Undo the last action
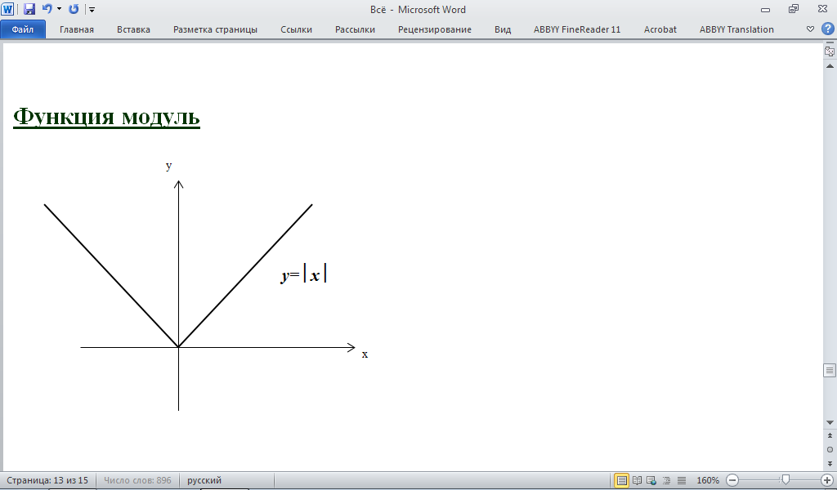This screenshot has width=837, height=490. [x=47, y=9]
